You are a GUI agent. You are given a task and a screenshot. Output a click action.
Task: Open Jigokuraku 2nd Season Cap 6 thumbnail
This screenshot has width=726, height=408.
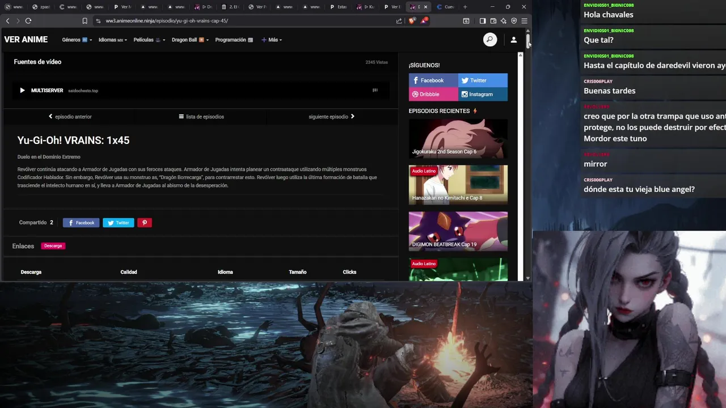point(458,138)
